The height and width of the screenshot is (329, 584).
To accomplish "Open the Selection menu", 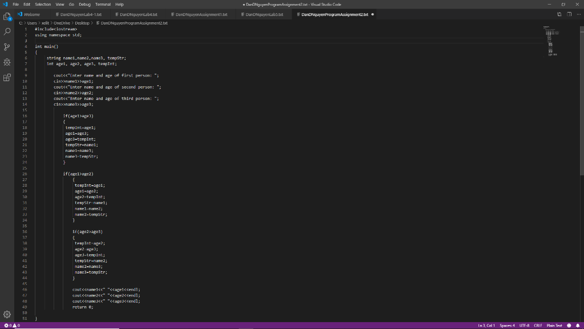I will tap(43, 5).
